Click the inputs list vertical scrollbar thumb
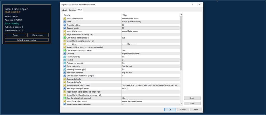Screen dimensions: 266x115 click(x=181, y=43)
